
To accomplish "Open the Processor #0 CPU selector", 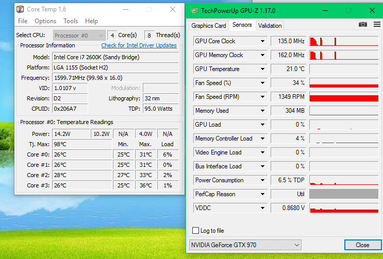I will 79,36.
